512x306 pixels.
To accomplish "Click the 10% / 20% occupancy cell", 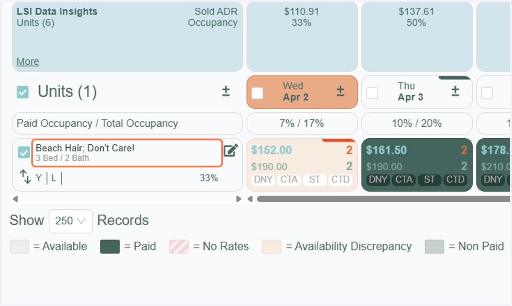I will pyautogui.click(x=417, y=123).
